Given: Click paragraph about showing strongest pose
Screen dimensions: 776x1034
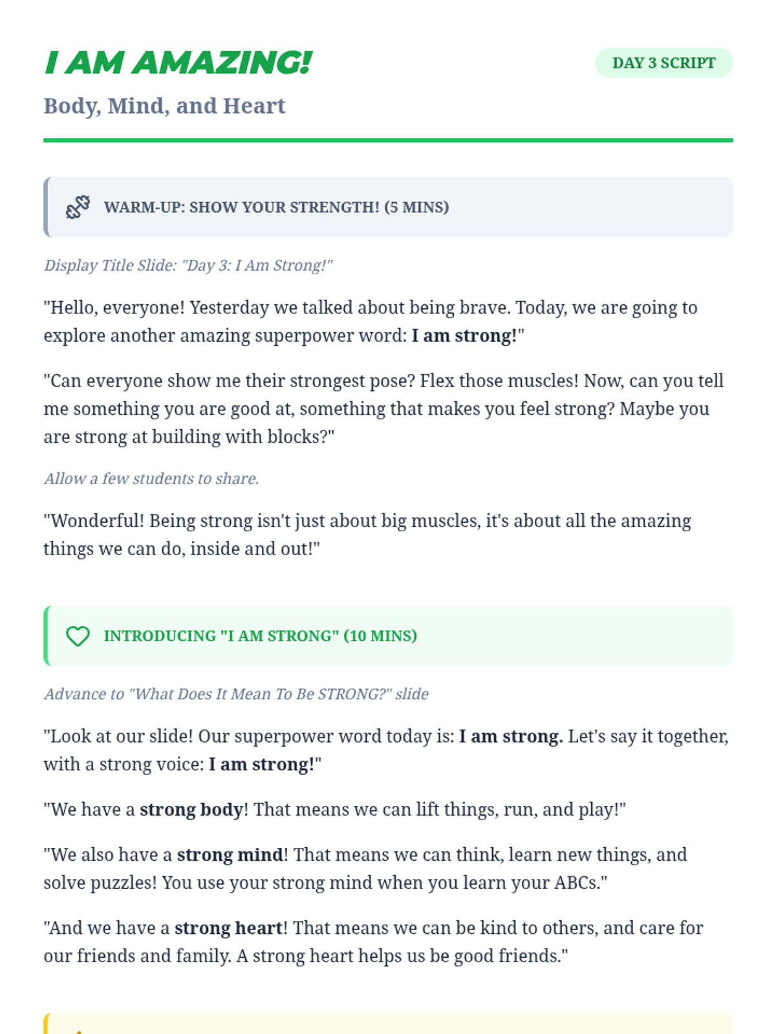Looking at the screenshot, I should click(x=383, y=408).
